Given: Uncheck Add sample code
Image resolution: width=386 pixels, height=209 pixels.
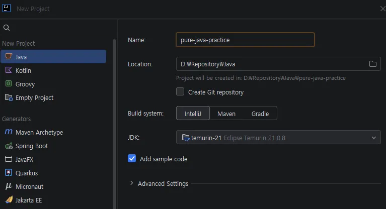Looking at the screenshot, I should coord(132,158).
